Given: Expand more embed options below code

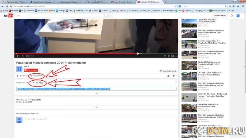Looking at the screenshot, I should pos(96,94).
